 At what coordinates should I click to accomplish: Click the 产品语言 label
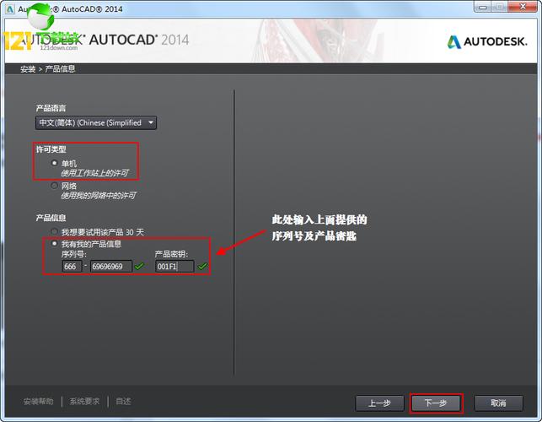click(x=51, y=108)
